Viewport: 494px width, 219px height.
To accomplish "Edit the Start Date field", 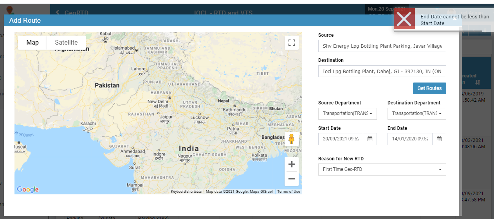I will coord(341,139).
